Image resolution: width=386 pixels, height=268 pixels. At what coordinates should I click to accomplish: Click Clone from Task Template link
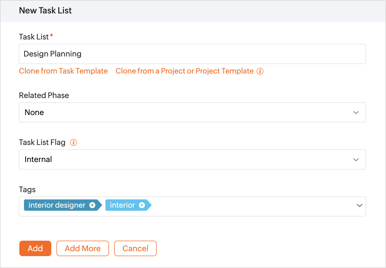click(x=63, y=71)
